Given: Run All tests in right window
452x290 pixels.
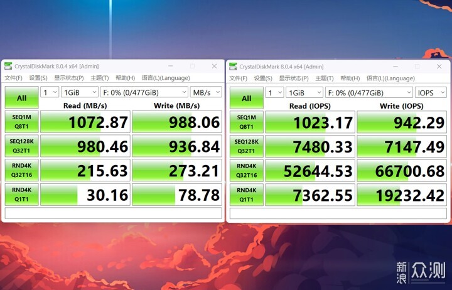Looking at the screenshot, I should 247,98.
